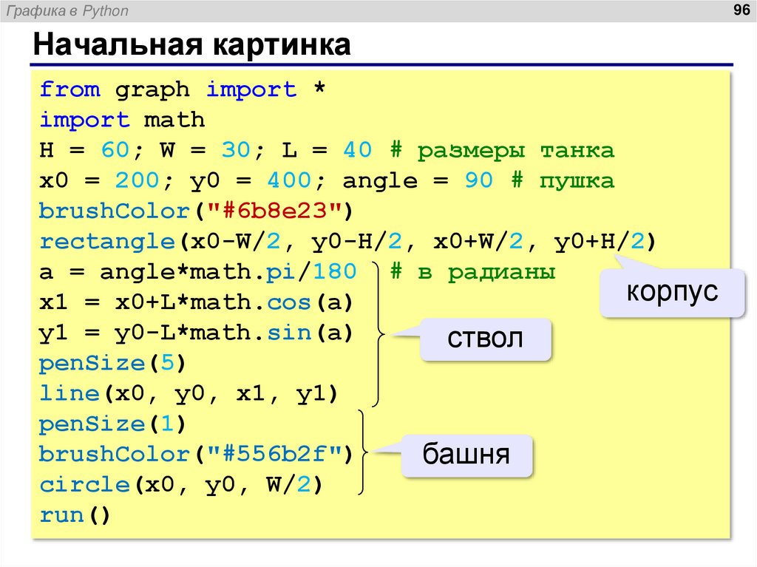Click the line "penSize(5)"
The image size is (757, 567).
112,363
